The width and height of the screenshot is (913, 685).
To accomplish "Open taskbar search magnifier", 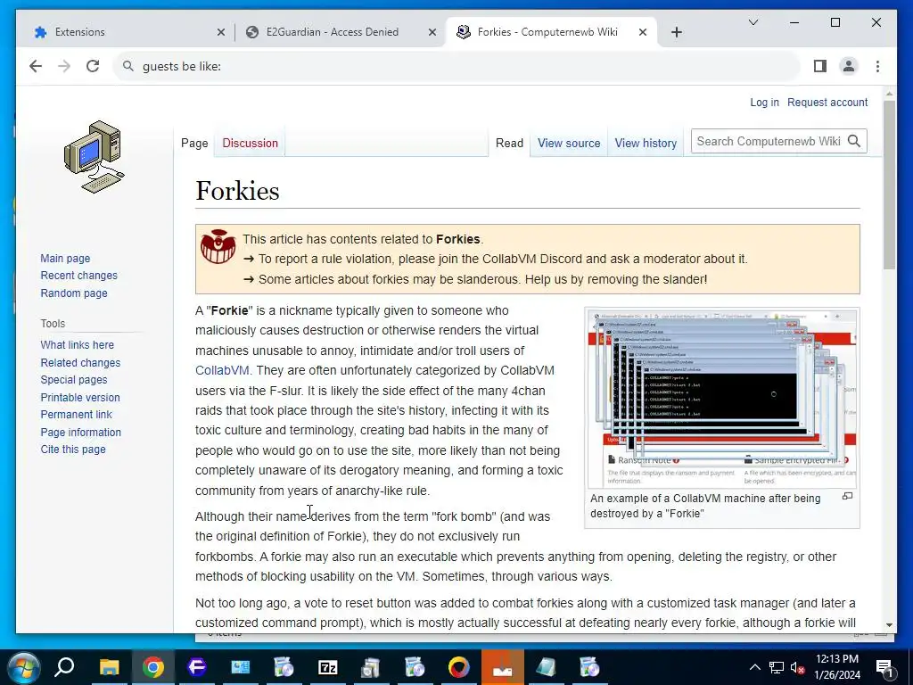I will coord(64,667).
